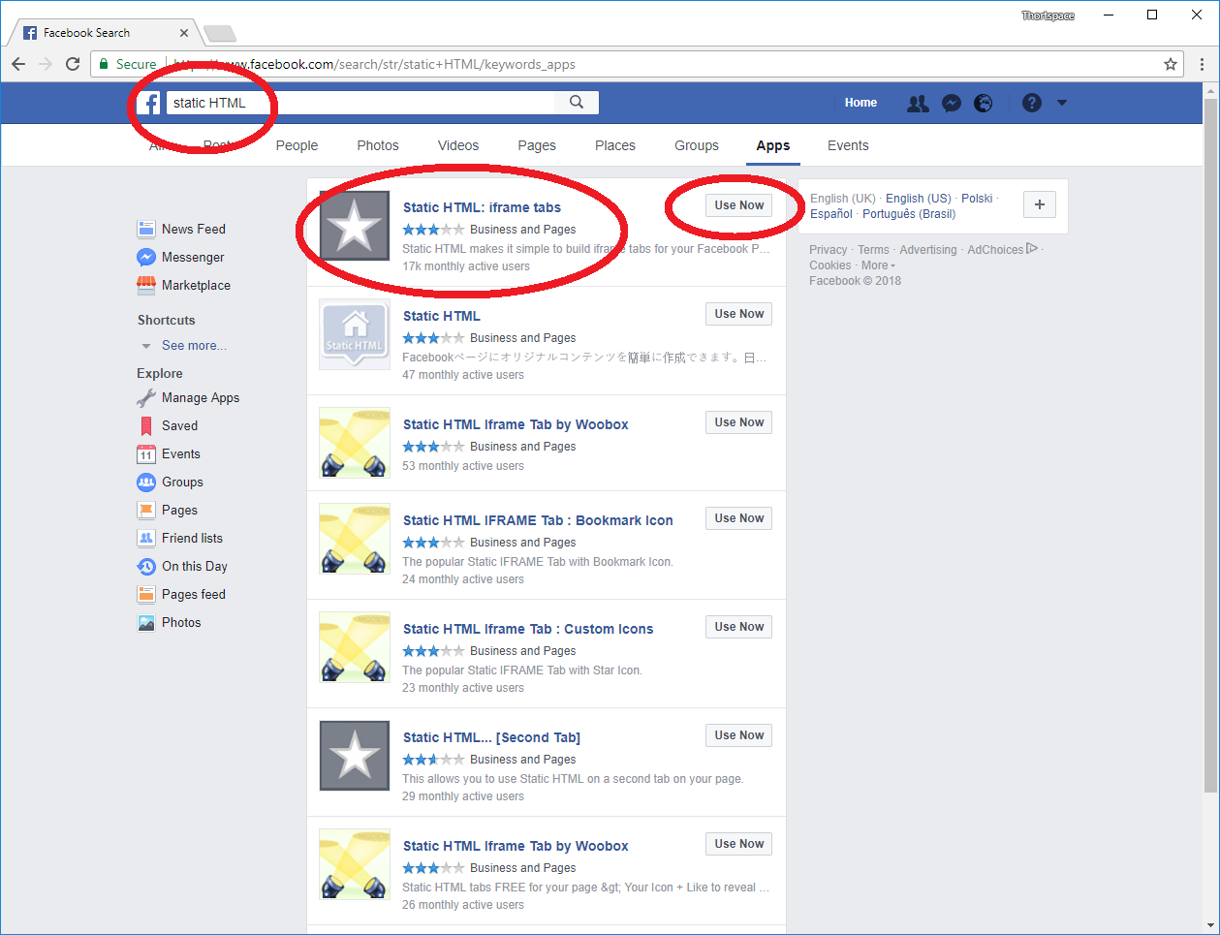The image size is (1220, 935).
Task: Click spotlight thumbnail of Bookmark Icon app
Action: click(355, 539)
